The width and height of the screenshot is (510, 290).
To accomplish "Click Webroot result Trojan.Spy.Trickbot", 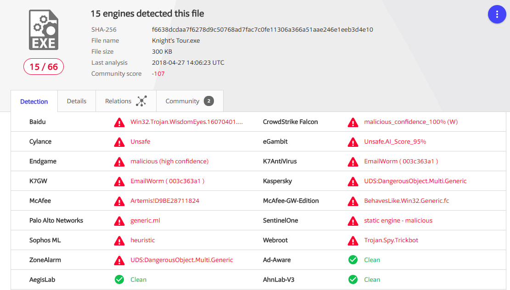I will pyautogui.click(x=391, y=240).
